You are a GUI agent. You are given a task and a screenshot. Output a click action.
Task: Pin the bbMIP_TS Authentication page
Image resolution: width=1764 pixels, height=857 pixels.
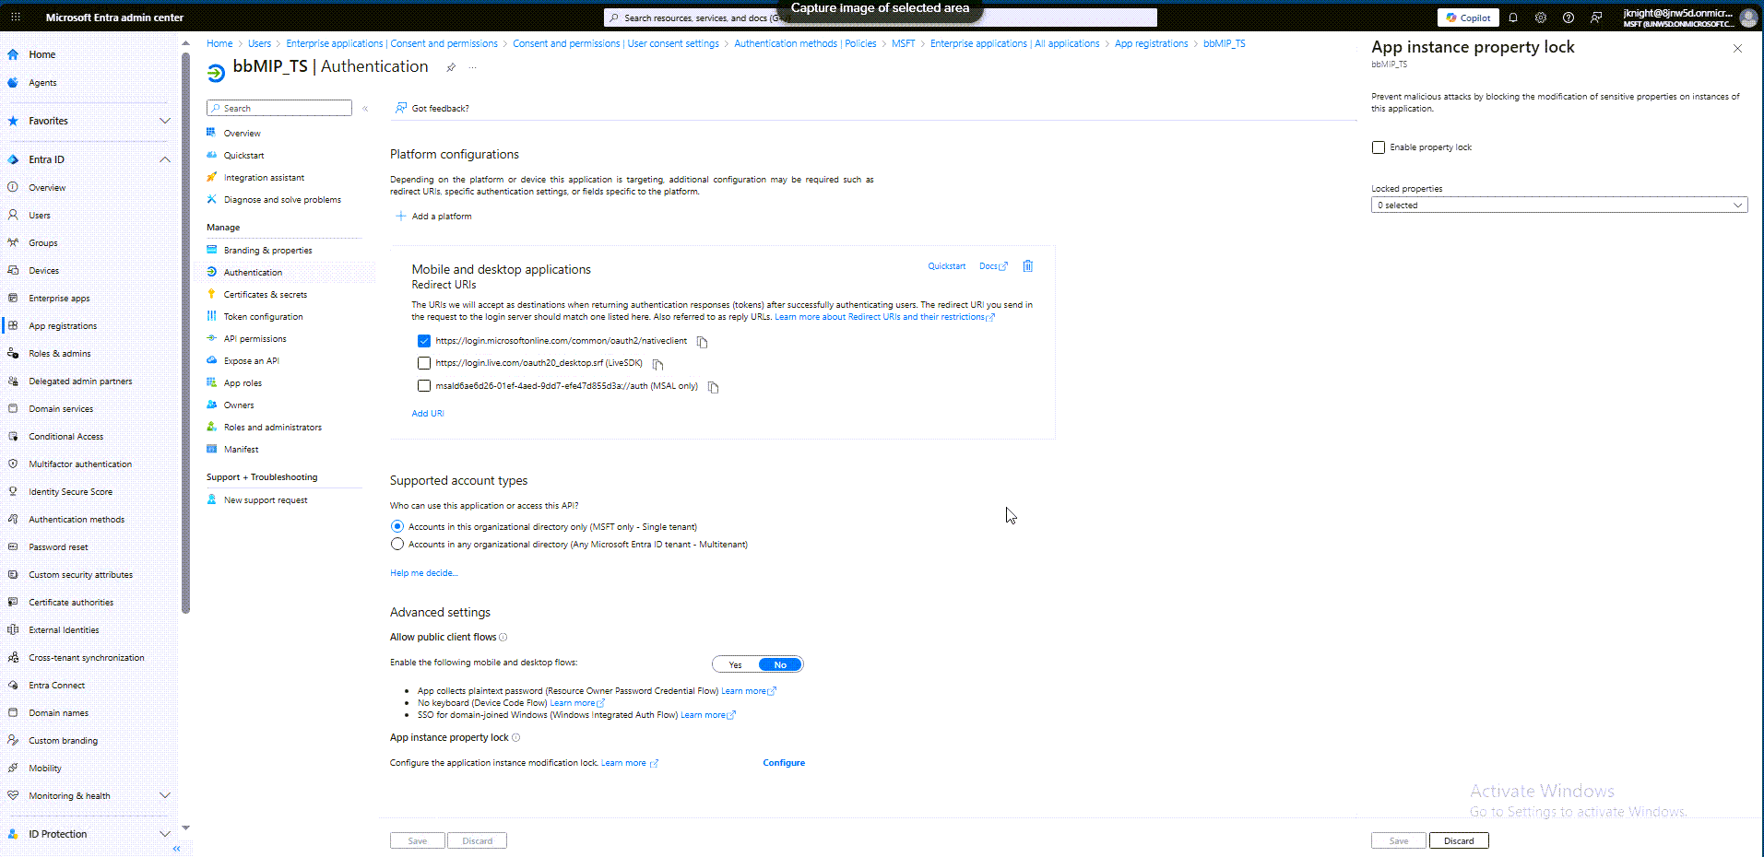pyautogui.click(x=450, y=66)
